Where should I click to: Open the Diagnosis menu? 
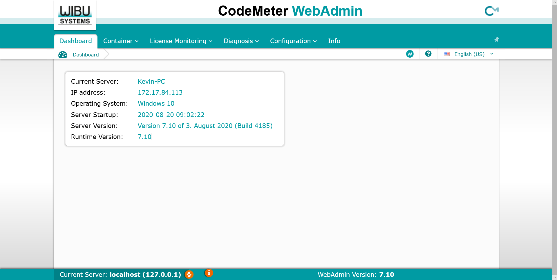click(x=241, y=41)
